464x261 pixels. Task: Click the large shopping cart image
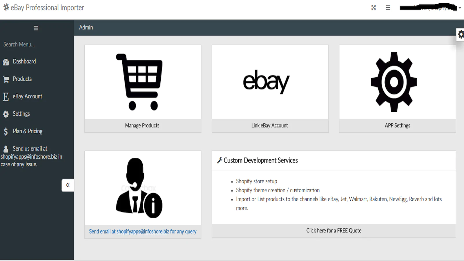[x=139, y=82]
